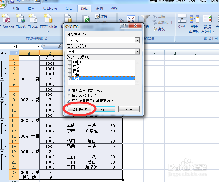This screenshot has height=182, width=219.
Task: Collapse the 1002 计数 group
Action: [x=2, y=100]
